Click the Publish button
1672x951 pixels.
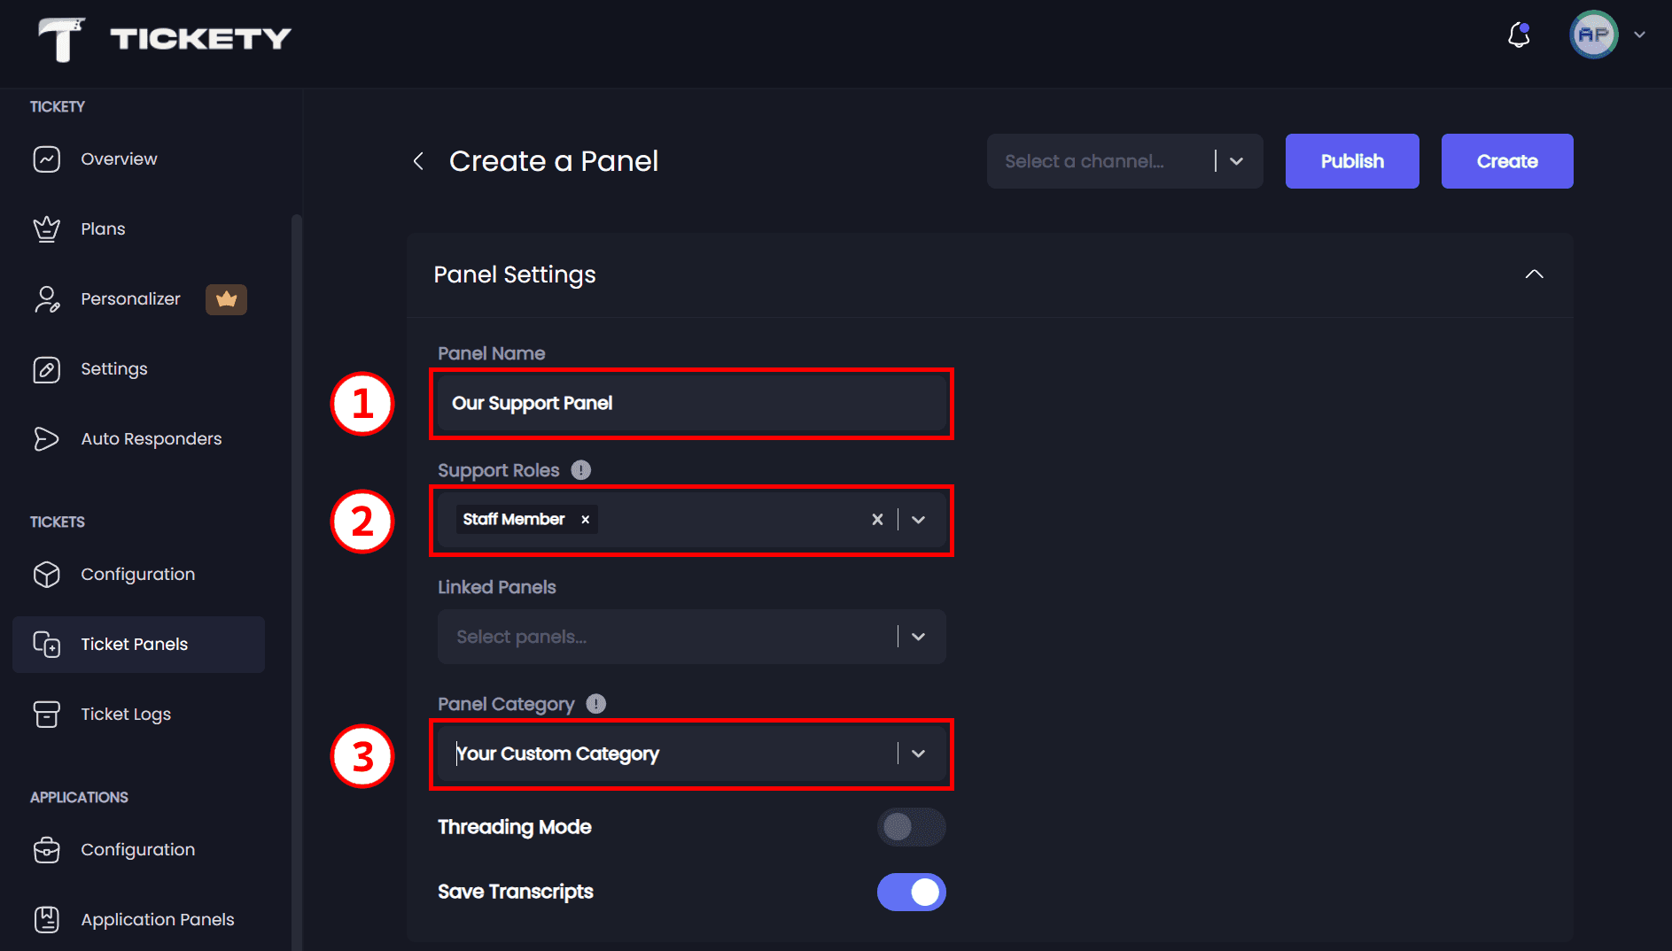tap(1351, 161)
